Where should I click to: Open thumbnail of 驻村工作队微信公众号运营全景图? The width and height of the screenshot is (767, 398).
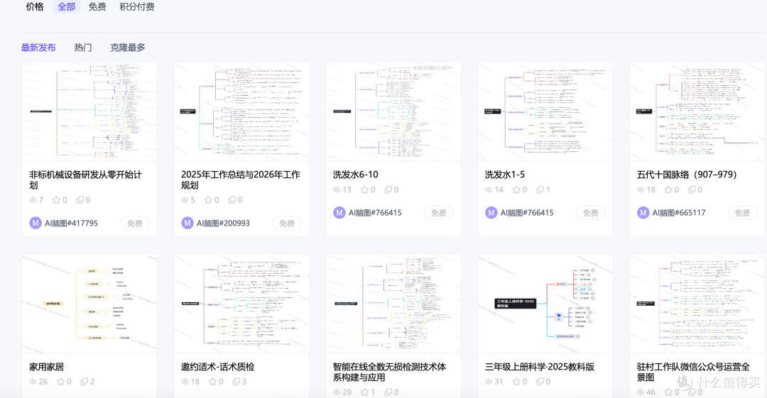[x=697, y=304]
